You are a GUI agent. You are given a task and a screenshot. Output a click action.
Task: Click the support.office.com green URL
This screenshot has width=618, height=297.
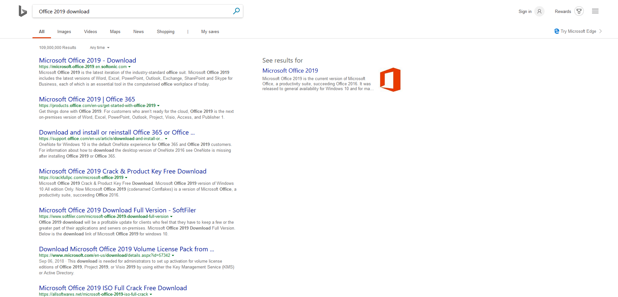click(x=101, y=139)
